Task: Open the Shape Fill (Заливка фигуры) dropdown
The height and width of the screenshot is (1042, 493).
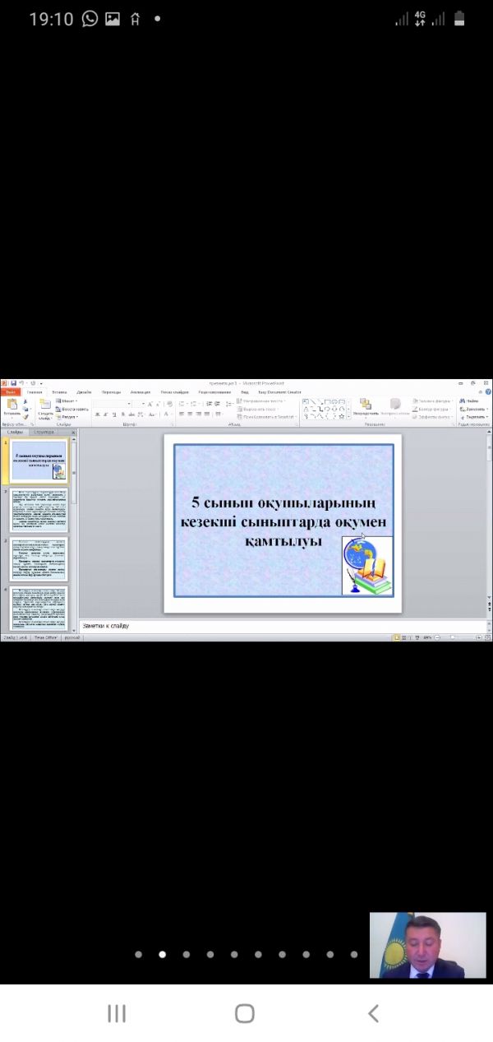Action: click(x=432, y=401)
